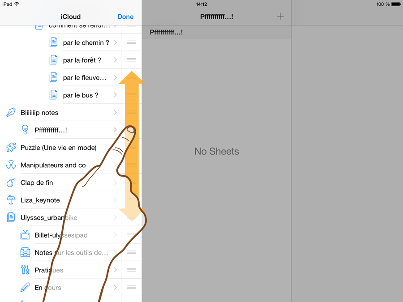403x302 pixels.
Task: Tap the TV icon of Billet-ulyssesipad
Action: (25, 235)
